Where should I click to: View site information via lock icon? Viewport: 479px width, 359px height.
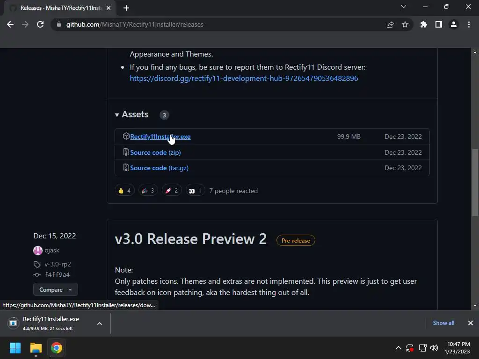(59, 24)
